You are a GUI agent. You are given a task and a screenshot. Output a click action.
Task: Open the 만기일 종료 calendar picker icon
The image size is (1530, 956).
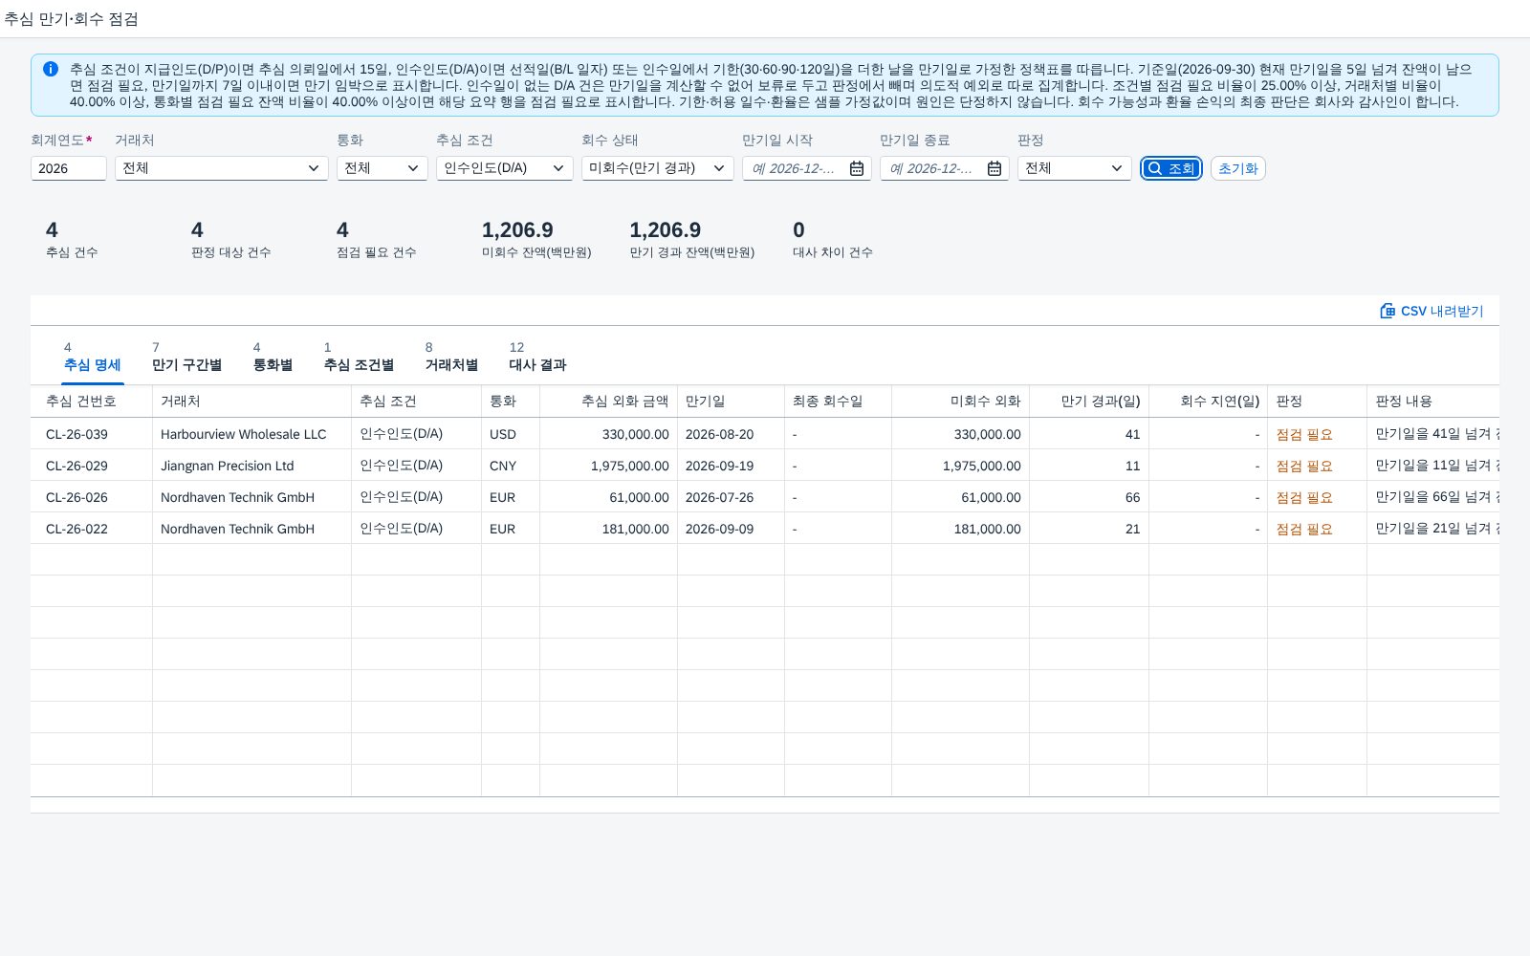point(994,168)
